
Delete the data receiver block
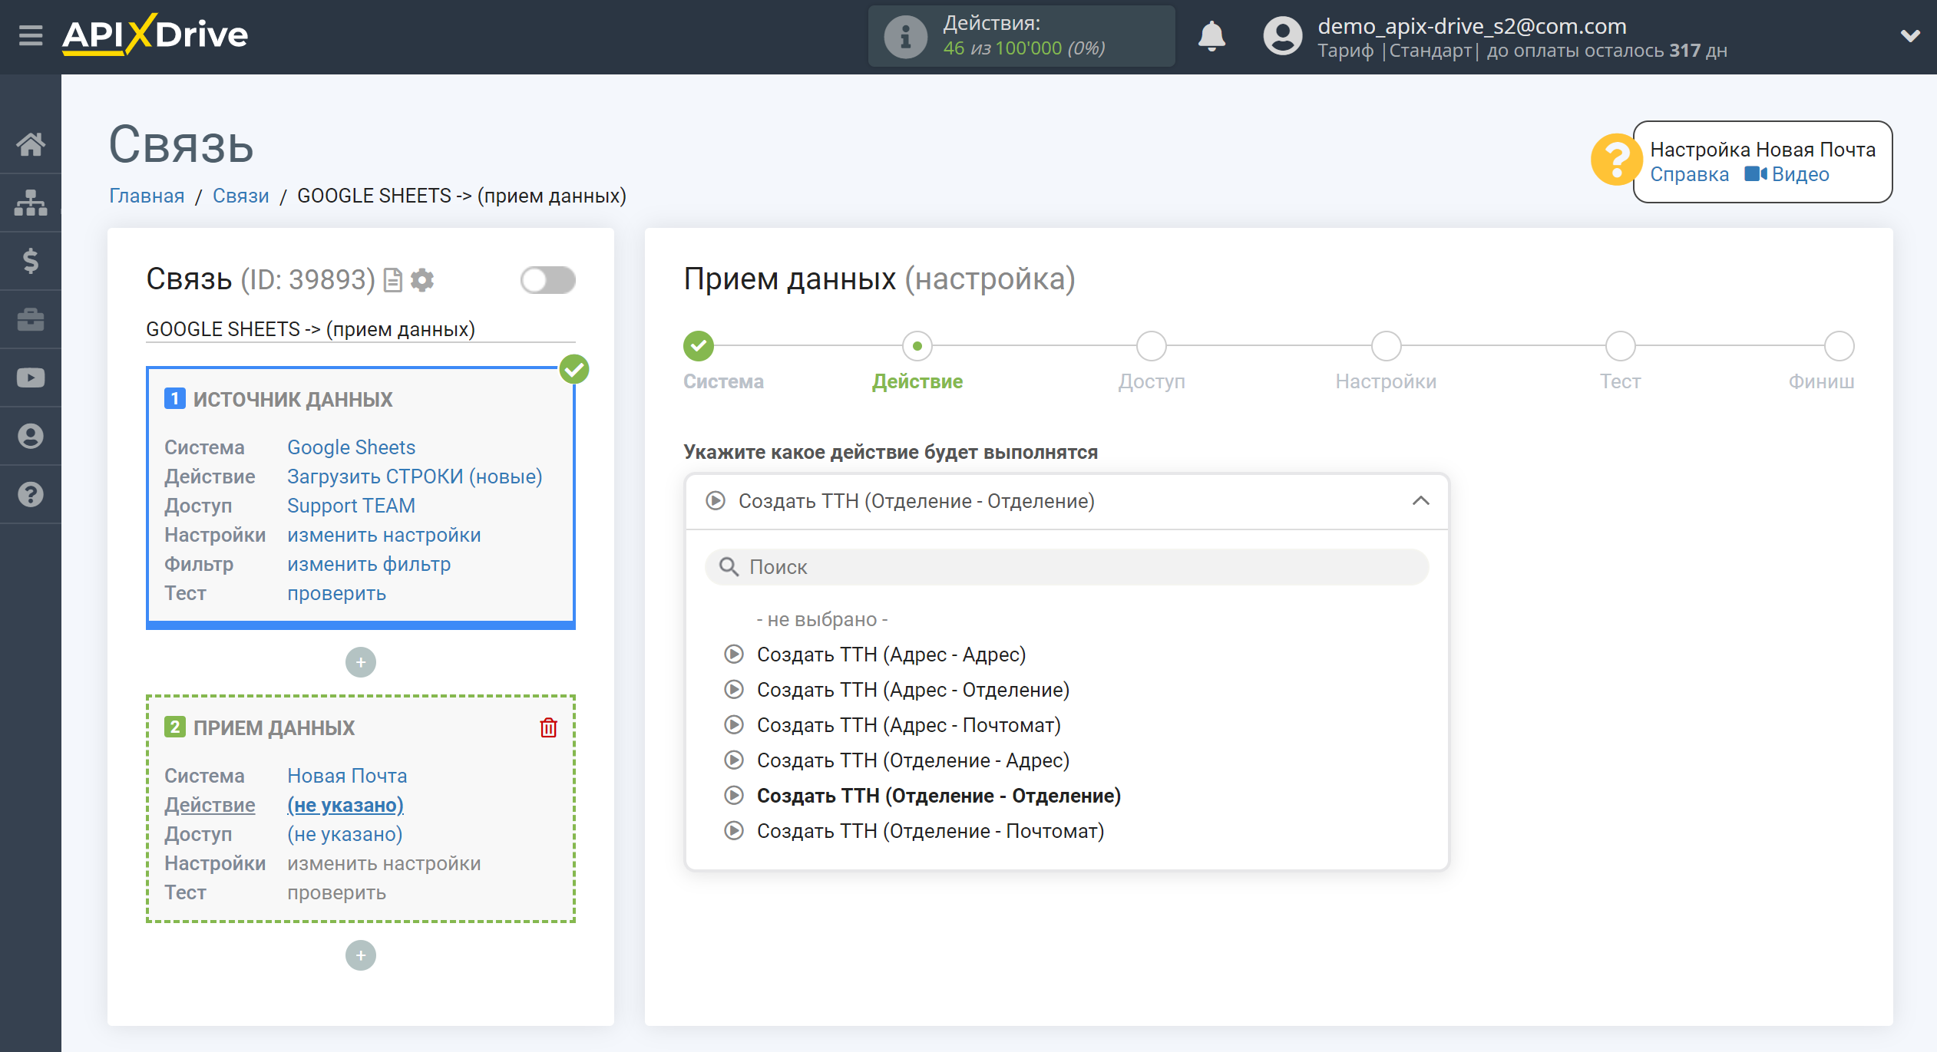click(548, 727)
